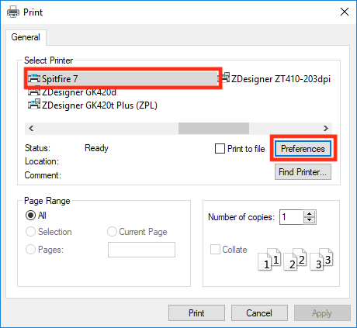Select the ZDesigner ZT410-203dpi printer icon
The image size is (357, 328).
point(225,78)
